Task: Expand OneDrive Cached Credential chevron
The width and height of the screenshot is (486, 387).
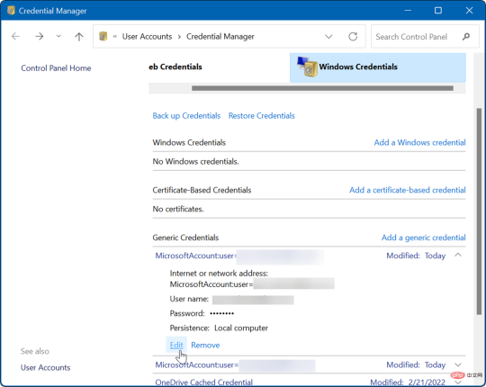Action: pyautogui.click(x=458, y=382)
